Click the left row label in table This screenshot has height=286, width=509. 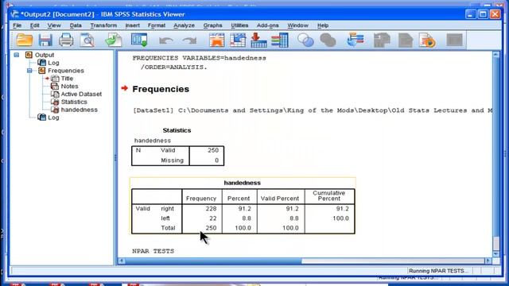coord(165,218)
